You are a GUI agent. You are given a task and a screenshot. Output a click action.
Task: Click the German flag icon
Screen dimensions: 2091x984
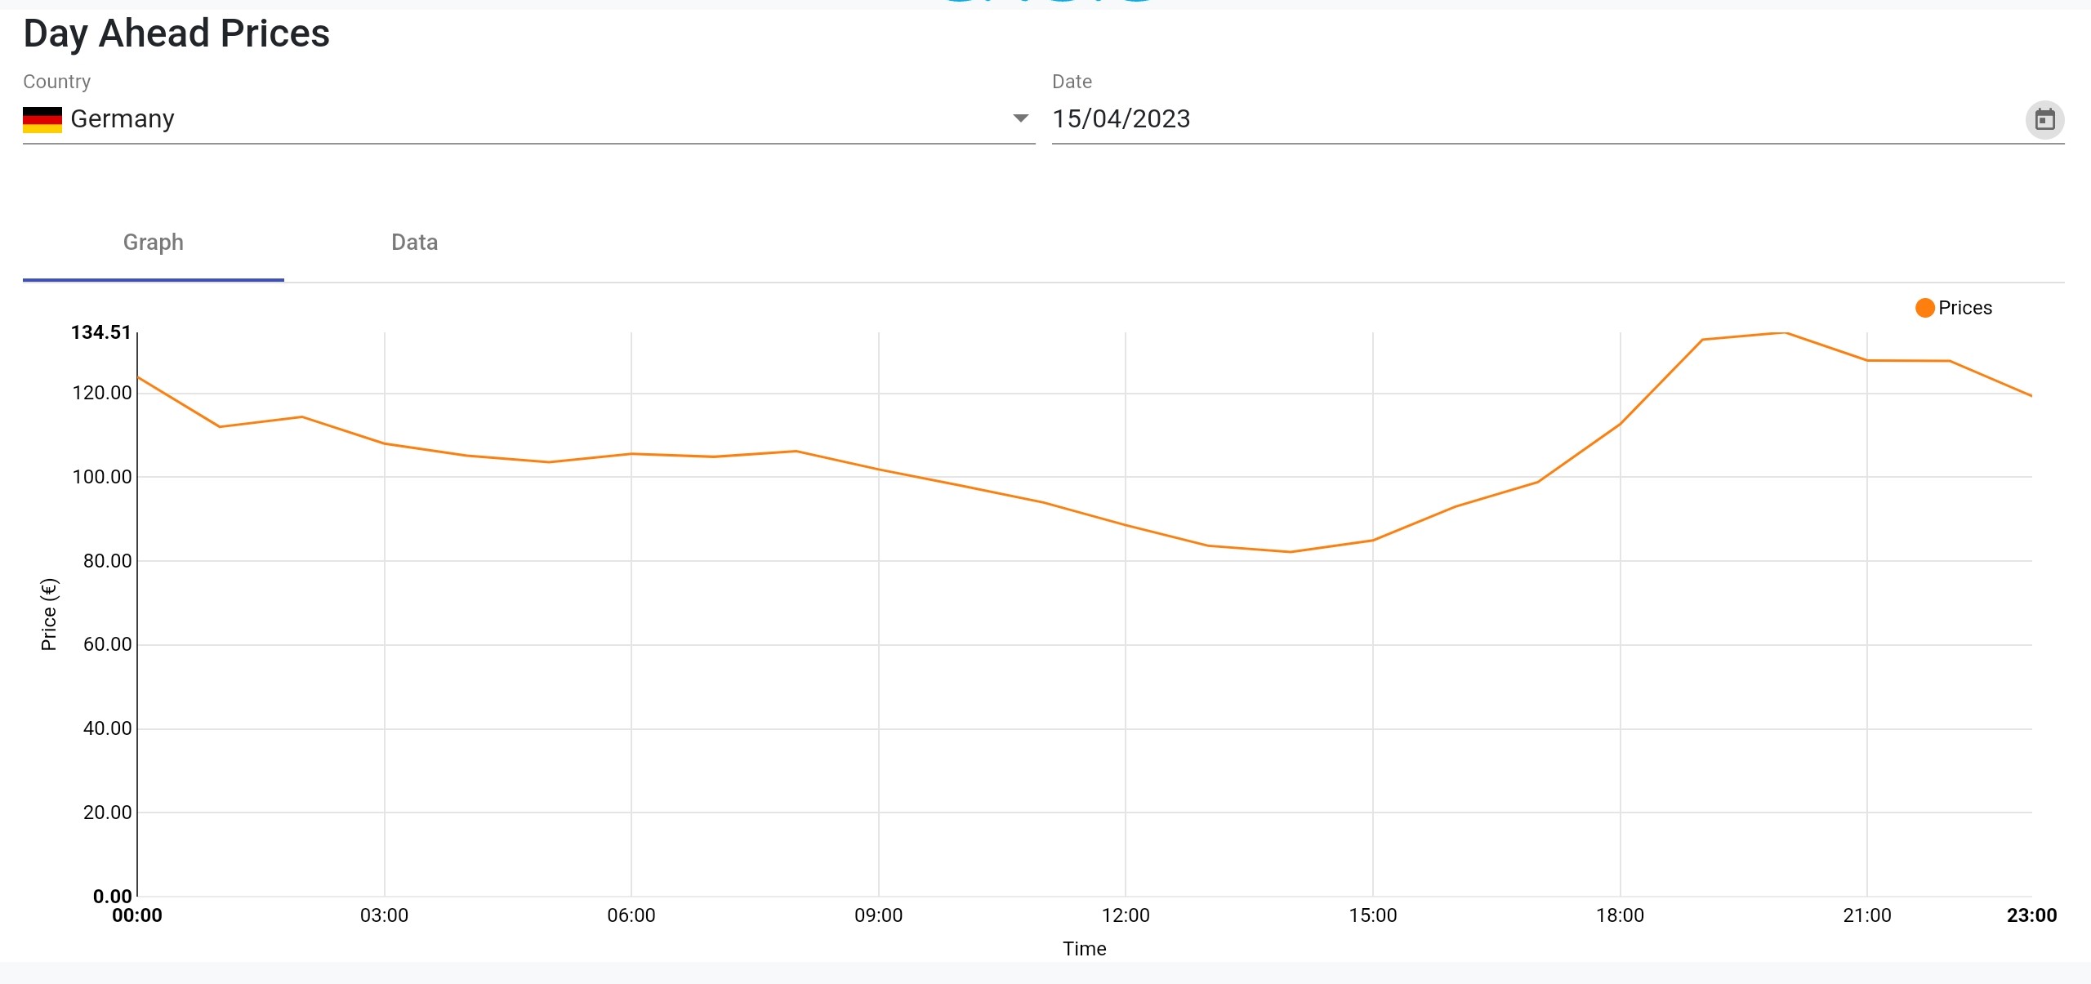pyautogui.click(x=42, y=119)
